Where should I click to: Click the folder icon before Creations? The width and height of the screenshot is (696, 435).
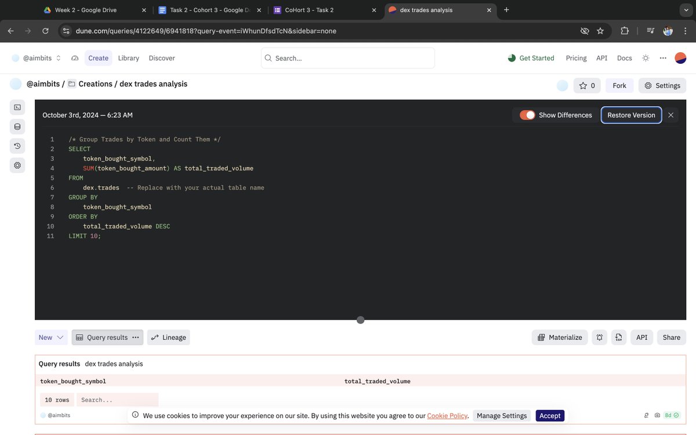pos(72,84)
